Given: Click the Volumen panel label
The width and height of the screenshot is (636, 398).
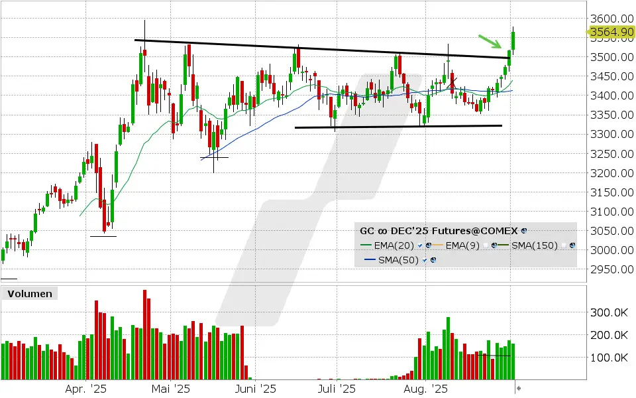Looking at the screenshot, I should click(x=30, y=294).
